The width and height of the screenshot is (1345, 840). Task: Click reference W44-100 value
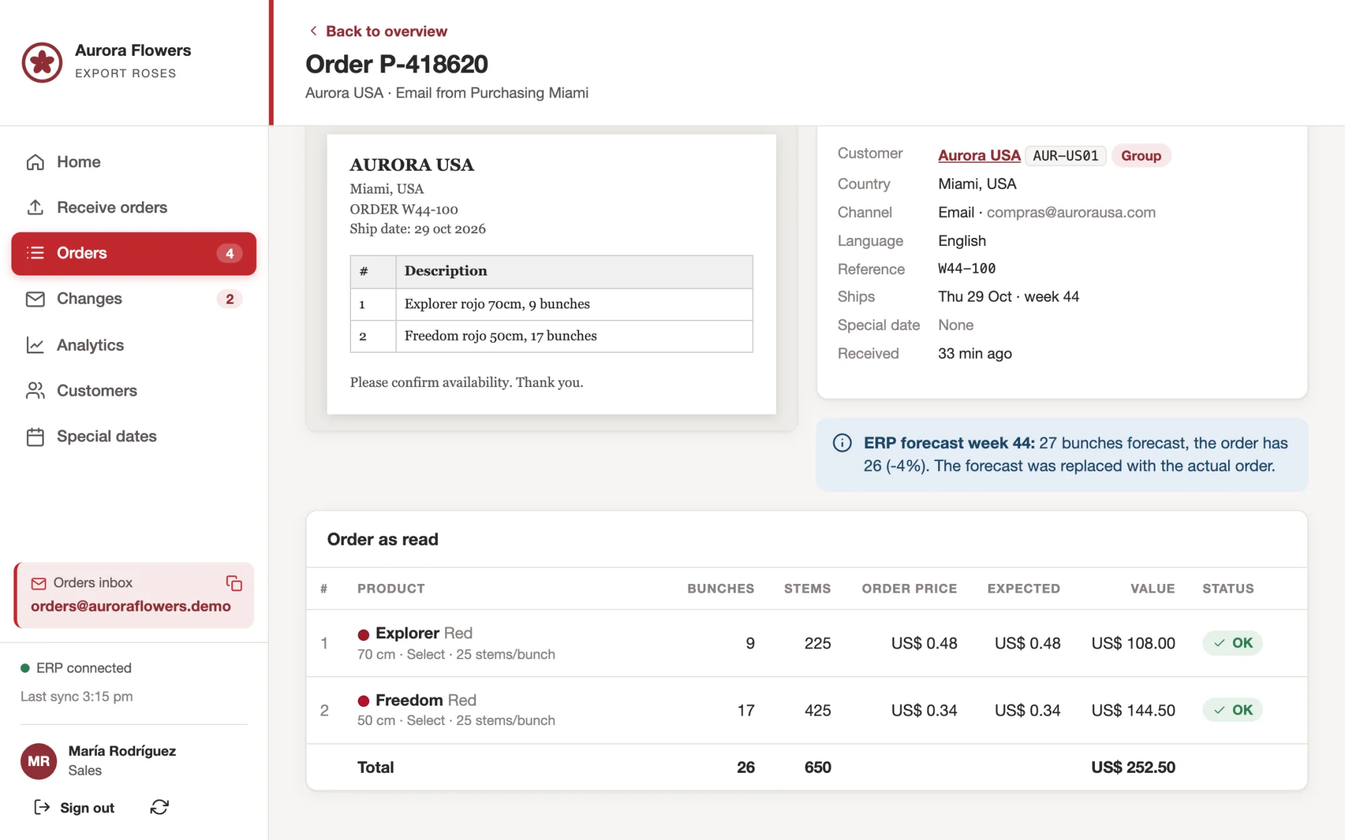(966, 269)
